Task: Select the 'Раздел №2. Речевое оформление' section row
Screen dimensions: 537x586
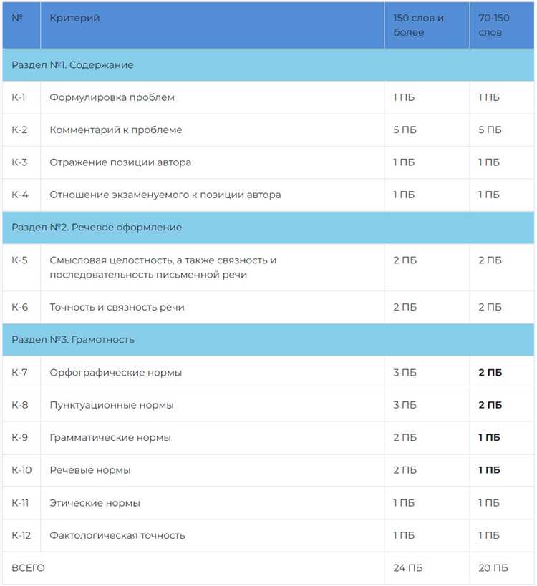Action: [x=97, y=228]
